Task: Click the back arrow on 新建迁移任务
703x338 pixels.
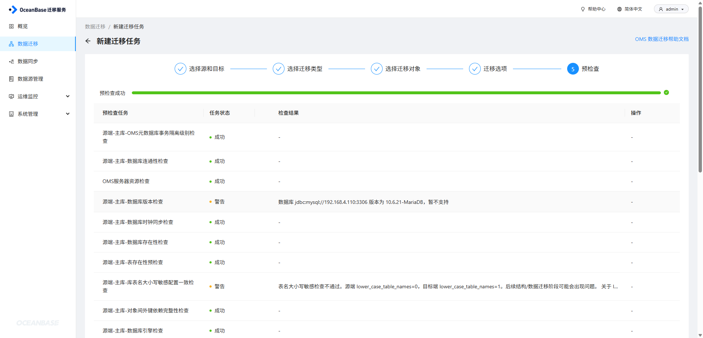Action: click(x=88, y=41)
